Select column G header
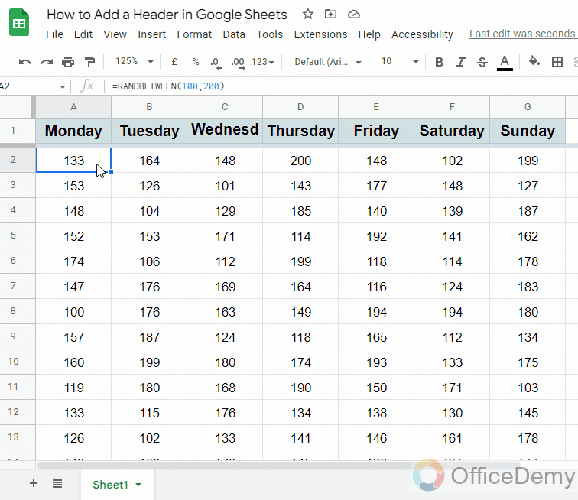Viewport: 578px width, 500px height. [528, 107]
